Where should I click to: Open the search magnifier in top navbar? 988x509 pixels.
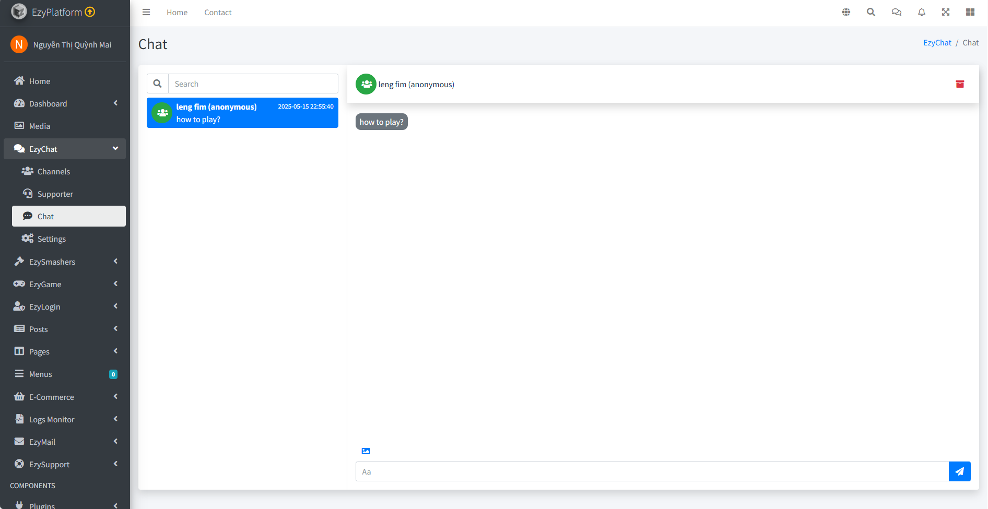[871, 13]
